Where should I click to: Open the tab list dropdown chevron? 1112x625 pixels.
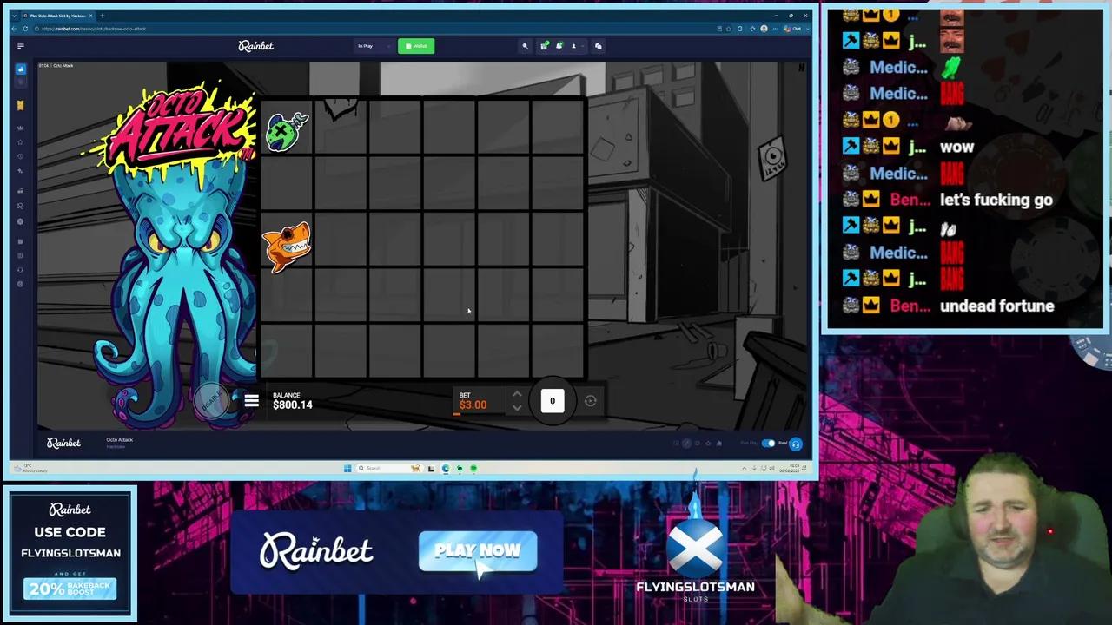[x=14, y=16]
